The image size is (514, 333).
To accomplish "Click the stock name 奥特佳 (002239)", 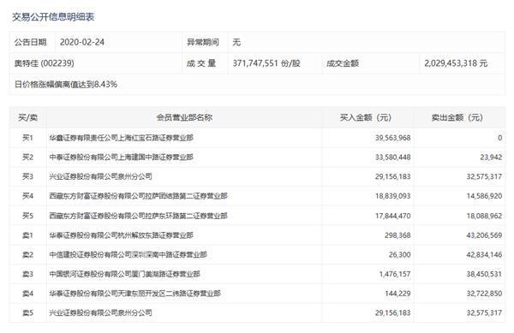I will [x=44, y=63].
